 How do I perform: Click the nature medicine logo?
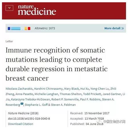click(37, 10)
